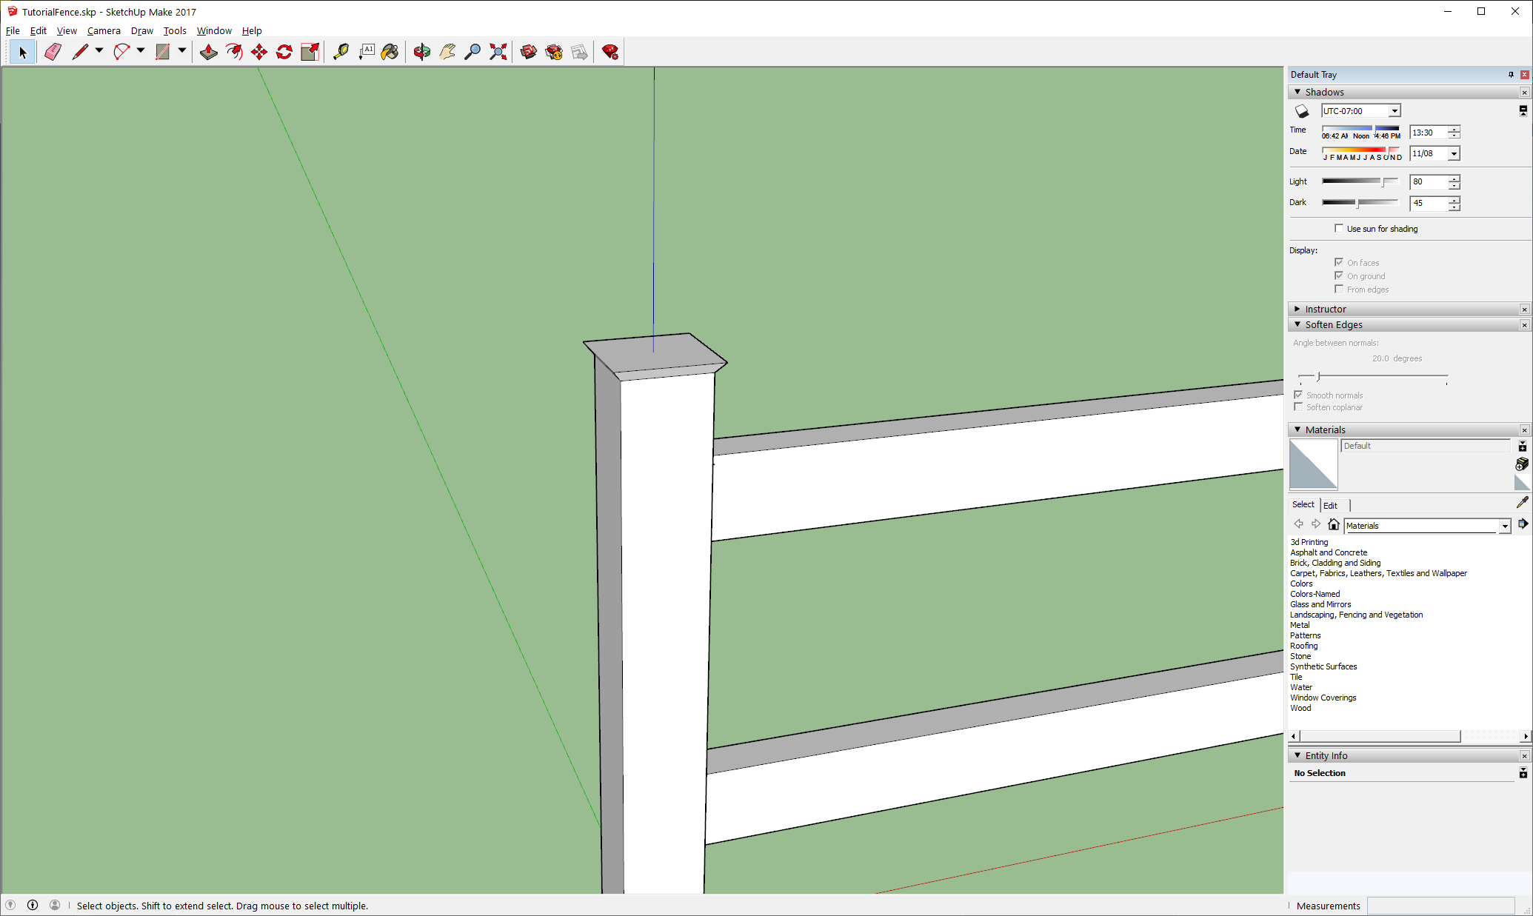Expand the Instructor panel
This screenshot has height=916, width=1533.
(x=1326, y=309)
